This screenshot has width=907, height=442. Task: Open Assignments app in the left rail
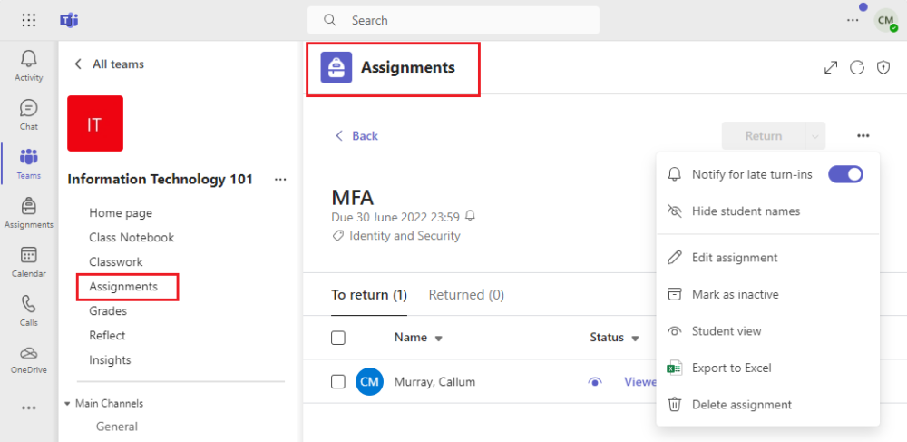click(28, 212)
